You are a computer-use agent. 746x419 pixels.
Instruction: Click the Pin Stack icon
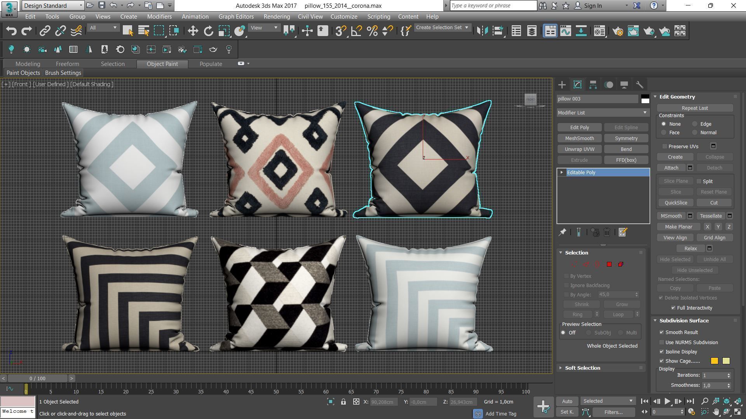tap(562, 232)
